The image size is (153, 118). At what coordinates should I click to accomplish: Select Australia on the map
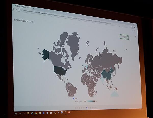click(115, 94)
